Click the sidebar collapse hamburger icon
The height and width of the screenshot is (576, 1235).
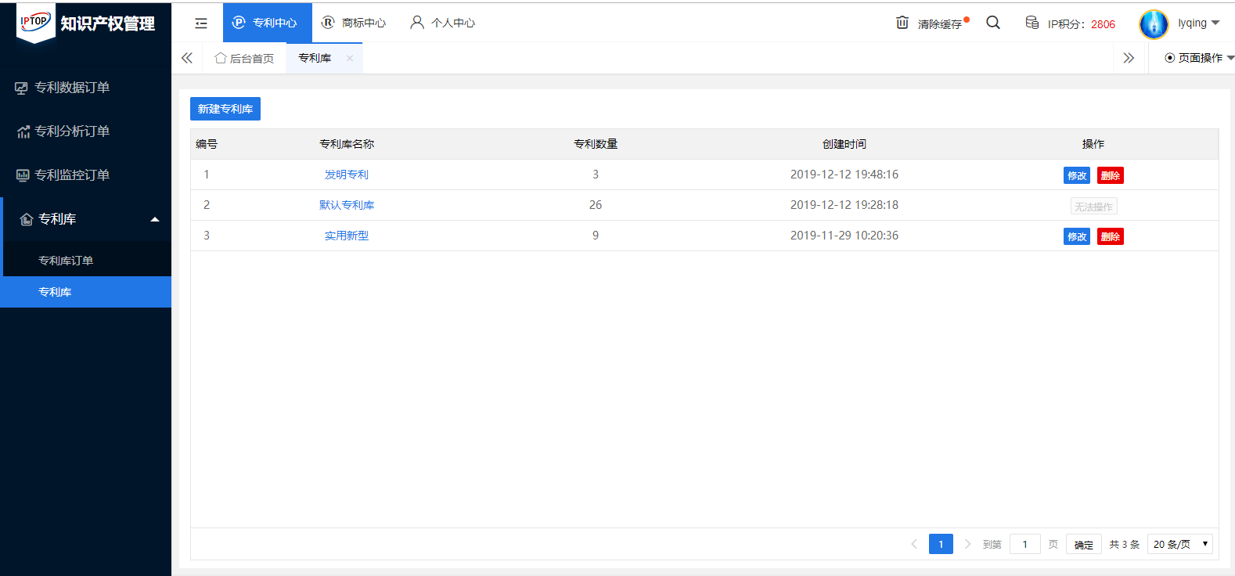click(x=201, y=23)
